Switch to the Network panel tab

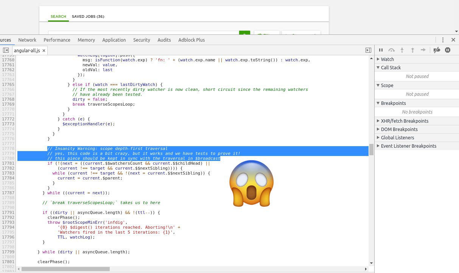(x=27, y=40)
